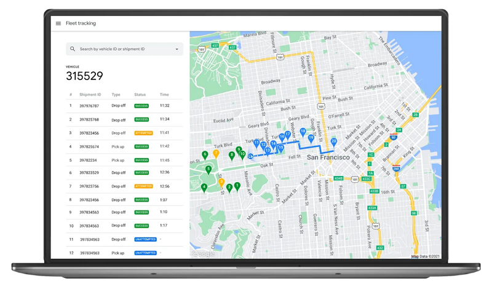Select green map marker 8
This screenshot has height=286, width=492.
pos(232,156)
